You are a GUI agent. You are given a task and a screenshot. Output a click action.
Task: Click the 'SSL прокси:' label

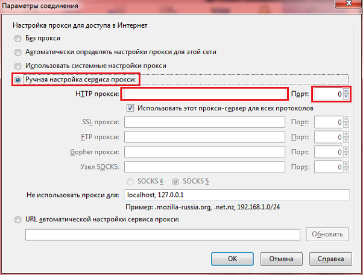pos(101,122)
